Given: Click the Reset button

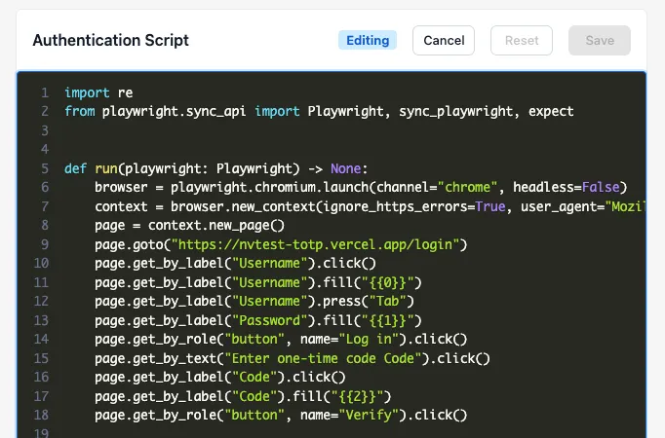Looking at the screenshot, I should pyautogui.click(x=522, y=40).
